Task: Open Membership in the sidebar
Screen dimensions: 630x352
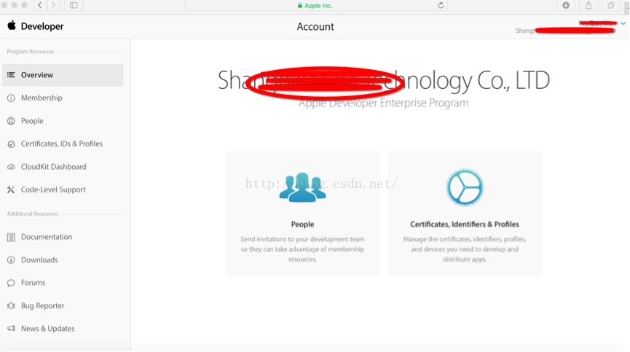Action: tap(42, 98)
